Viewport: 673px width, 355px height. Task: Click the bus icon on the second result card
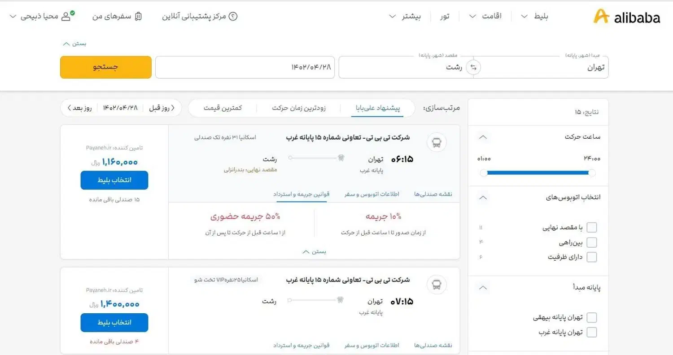(436, 285)
